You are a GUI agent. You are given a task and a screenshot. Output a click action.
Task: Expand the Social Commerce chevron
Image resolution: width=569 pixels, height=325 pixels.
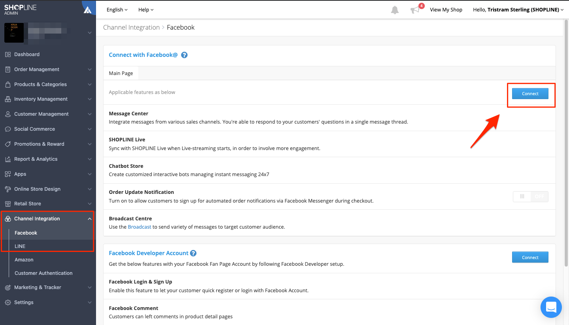[x=89, y=129]
